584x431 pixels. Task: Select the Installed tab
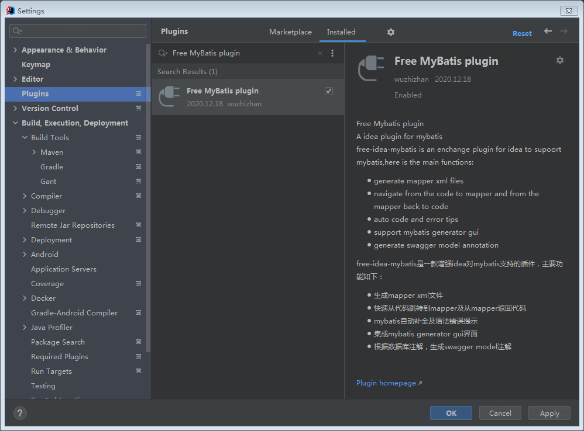pos(341,32)
